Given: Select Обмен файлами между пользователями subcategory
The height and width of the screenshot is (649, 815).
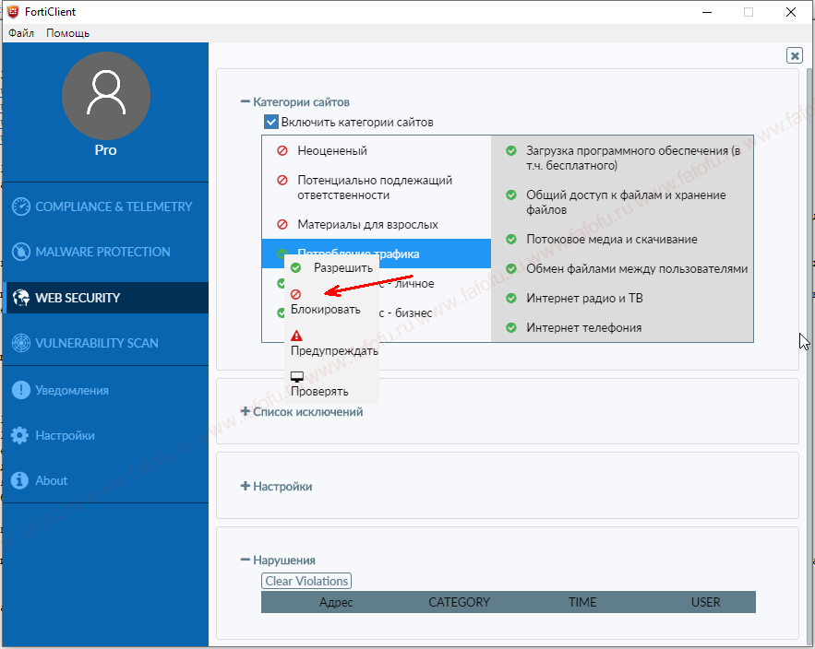Looking at the screenshot, I should click(x=622, y=268).
